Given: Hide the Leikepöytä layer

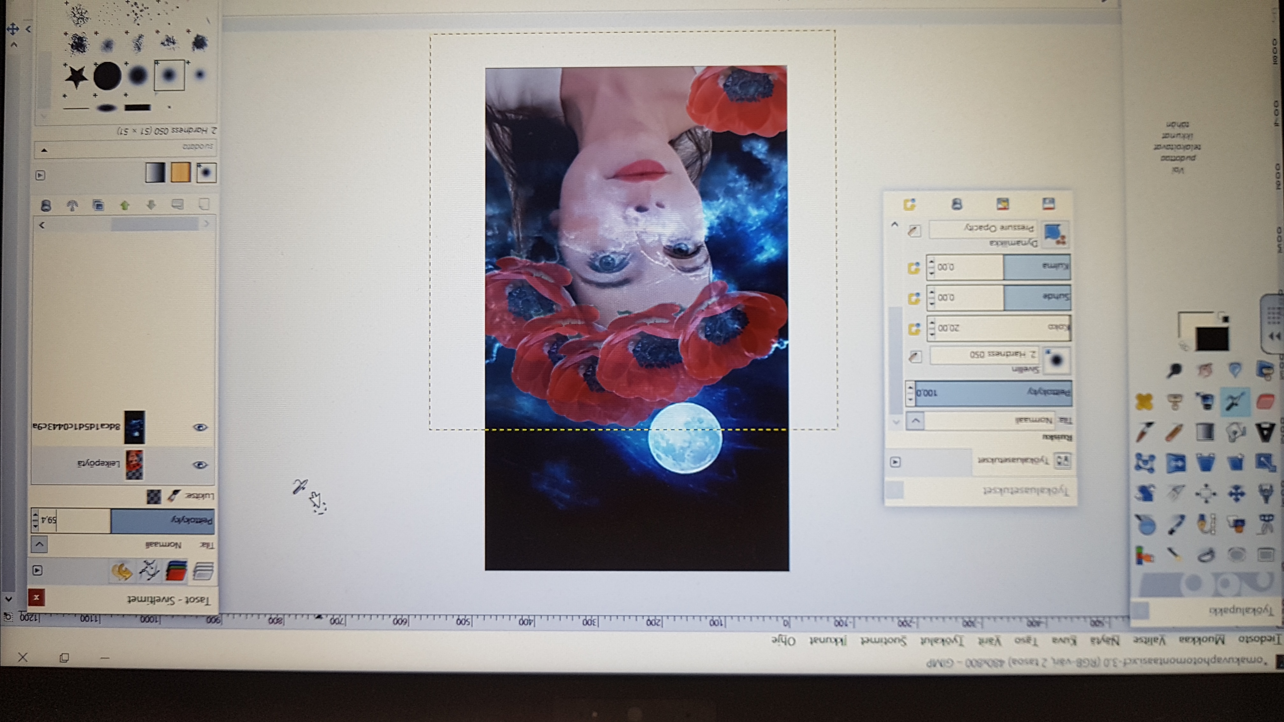Looking at the screenshot, I should [200, 465].
